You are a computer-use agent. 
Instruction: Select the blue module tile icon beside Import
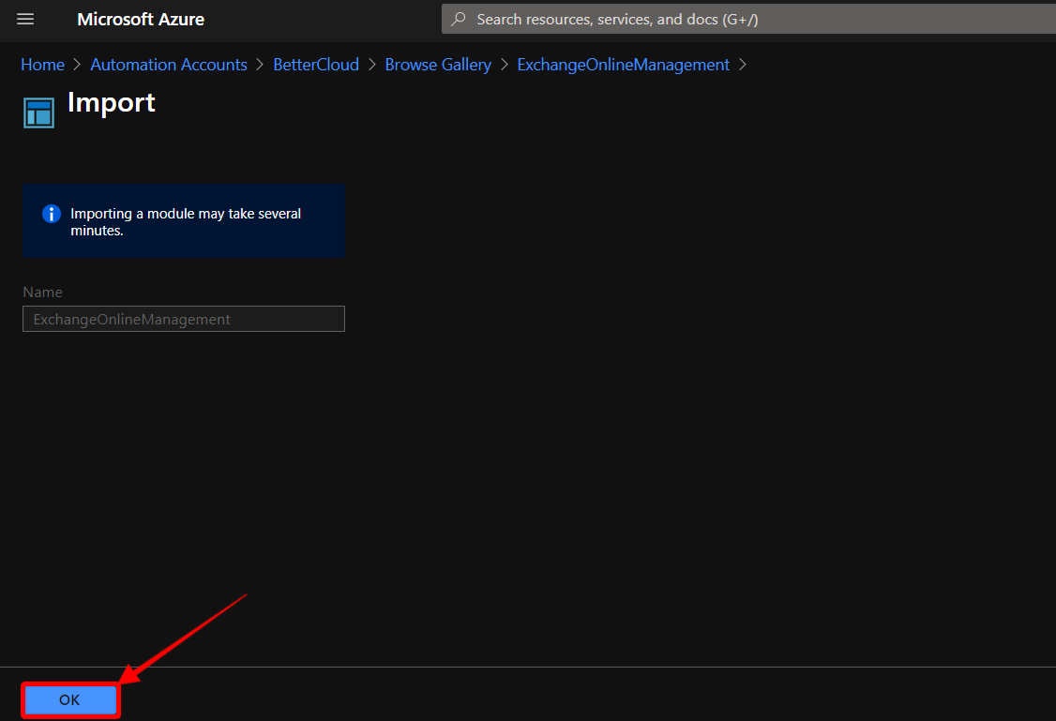click(x=38, y=112)
